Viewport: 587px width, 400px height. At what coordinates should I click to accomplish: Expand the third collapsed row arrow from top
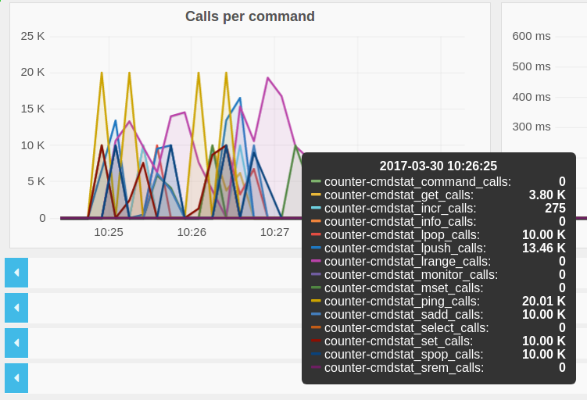click(16, 343)
